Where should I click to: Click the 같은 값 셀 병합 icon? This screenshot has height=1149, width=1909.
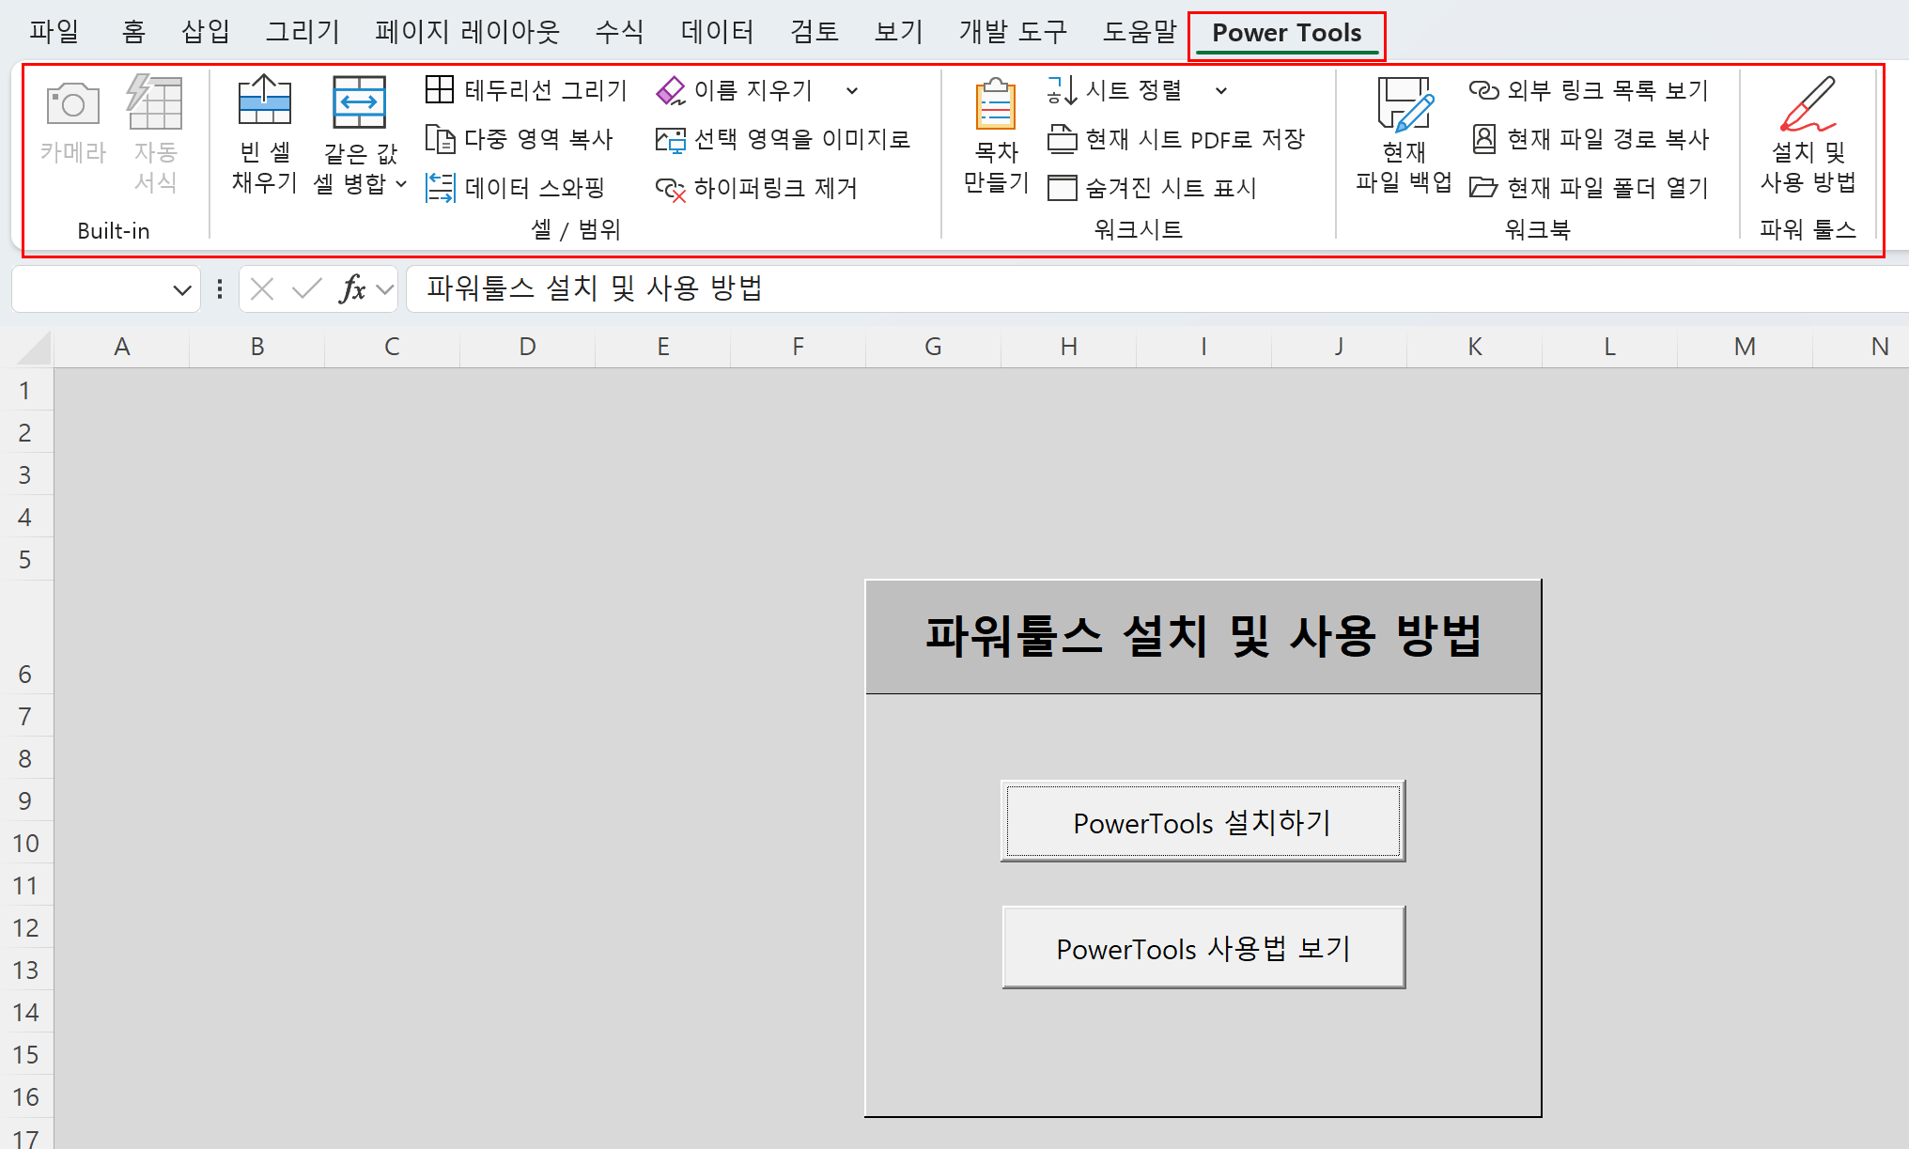click(x=359, y=101)
